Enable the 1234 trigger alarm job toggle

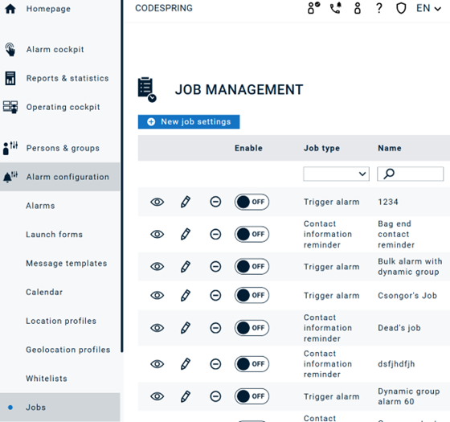pyautogui.click(x=252, y=202)
